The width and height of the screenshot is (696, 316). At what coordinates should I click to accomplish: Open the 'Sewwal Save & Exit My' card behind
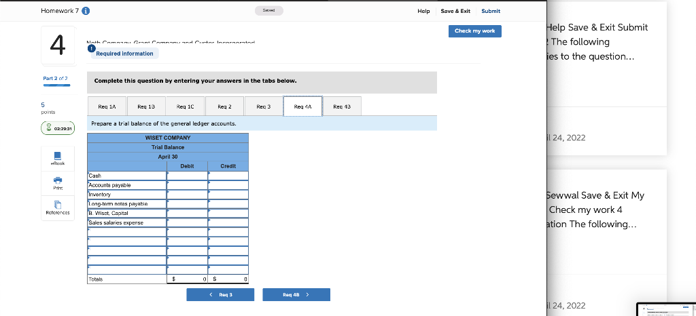click(607, 243)
